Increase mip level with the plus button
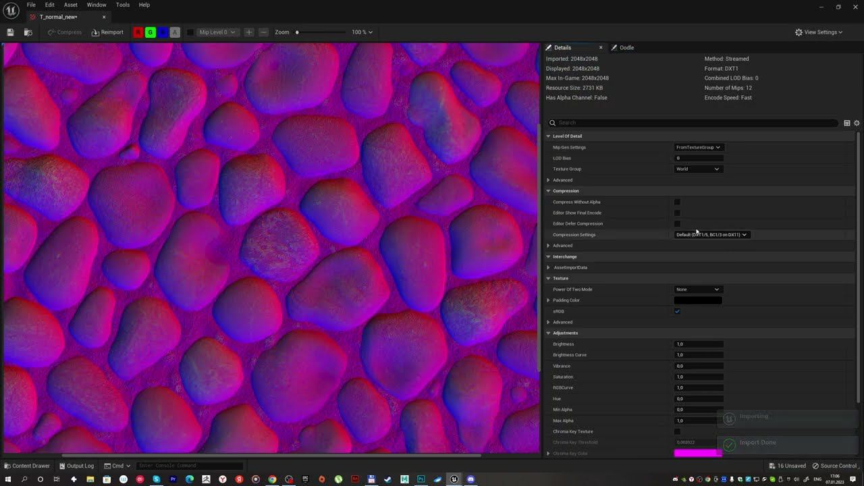Screen dimensions: 864x486 (x=249, y=32)
